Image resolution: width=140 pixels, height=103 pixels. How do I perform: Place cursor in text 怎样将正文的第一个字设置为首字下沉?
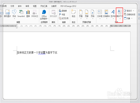click(37, 53)
